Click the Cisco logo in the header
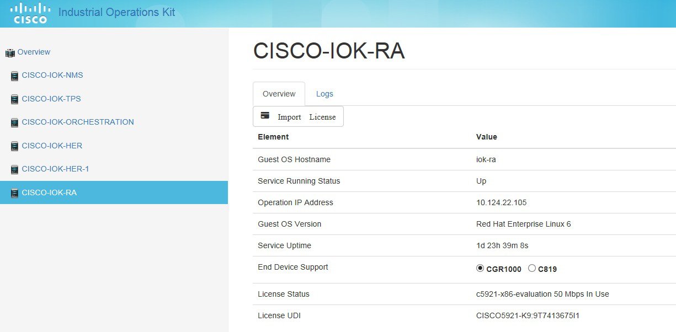The image size is (676, 332). [29, 13]
